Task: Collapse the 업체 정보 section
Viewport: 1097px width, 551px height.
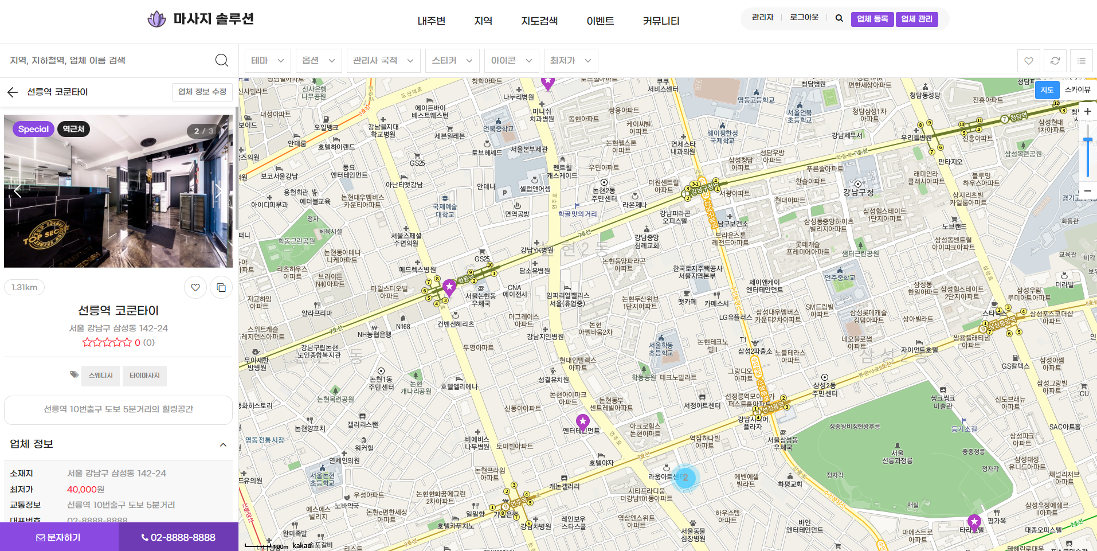Action: pos(223,444)
